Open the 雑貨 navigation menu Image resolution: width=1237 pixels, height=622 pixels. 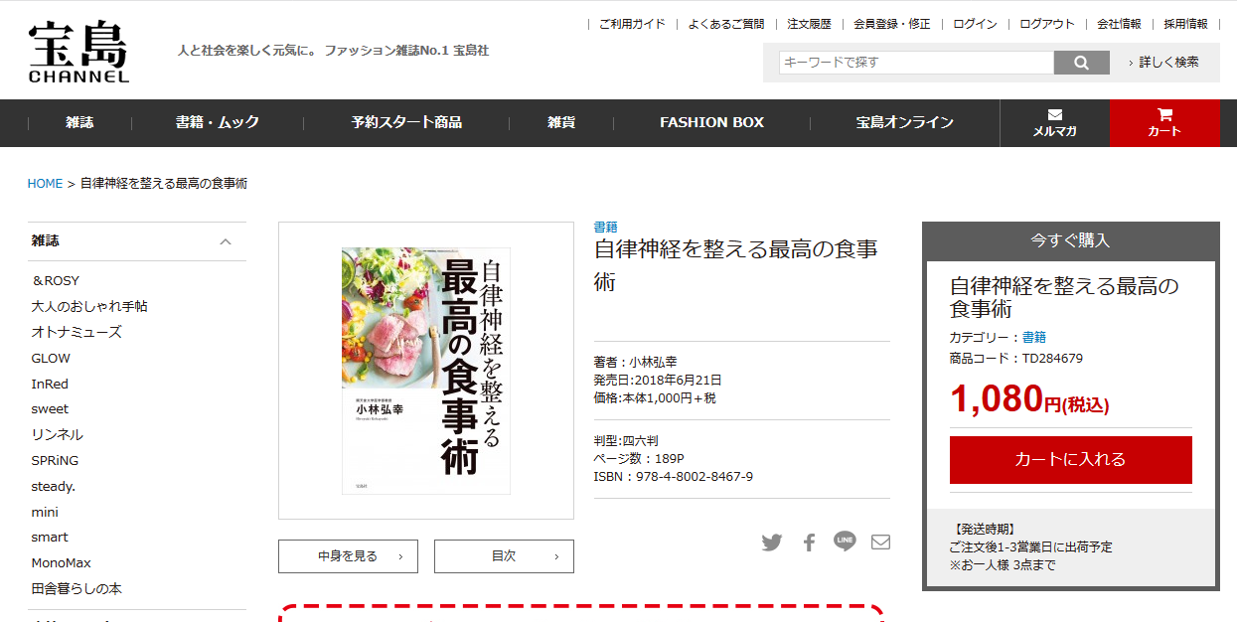coord(561,123)
